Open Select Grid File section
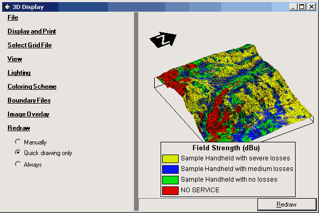This screenshot has width=319, height=213. (x=30, y=45)
